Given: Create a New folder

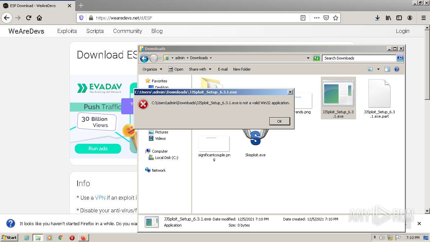Looking at the screenshot, I should [x=242, y=69].
